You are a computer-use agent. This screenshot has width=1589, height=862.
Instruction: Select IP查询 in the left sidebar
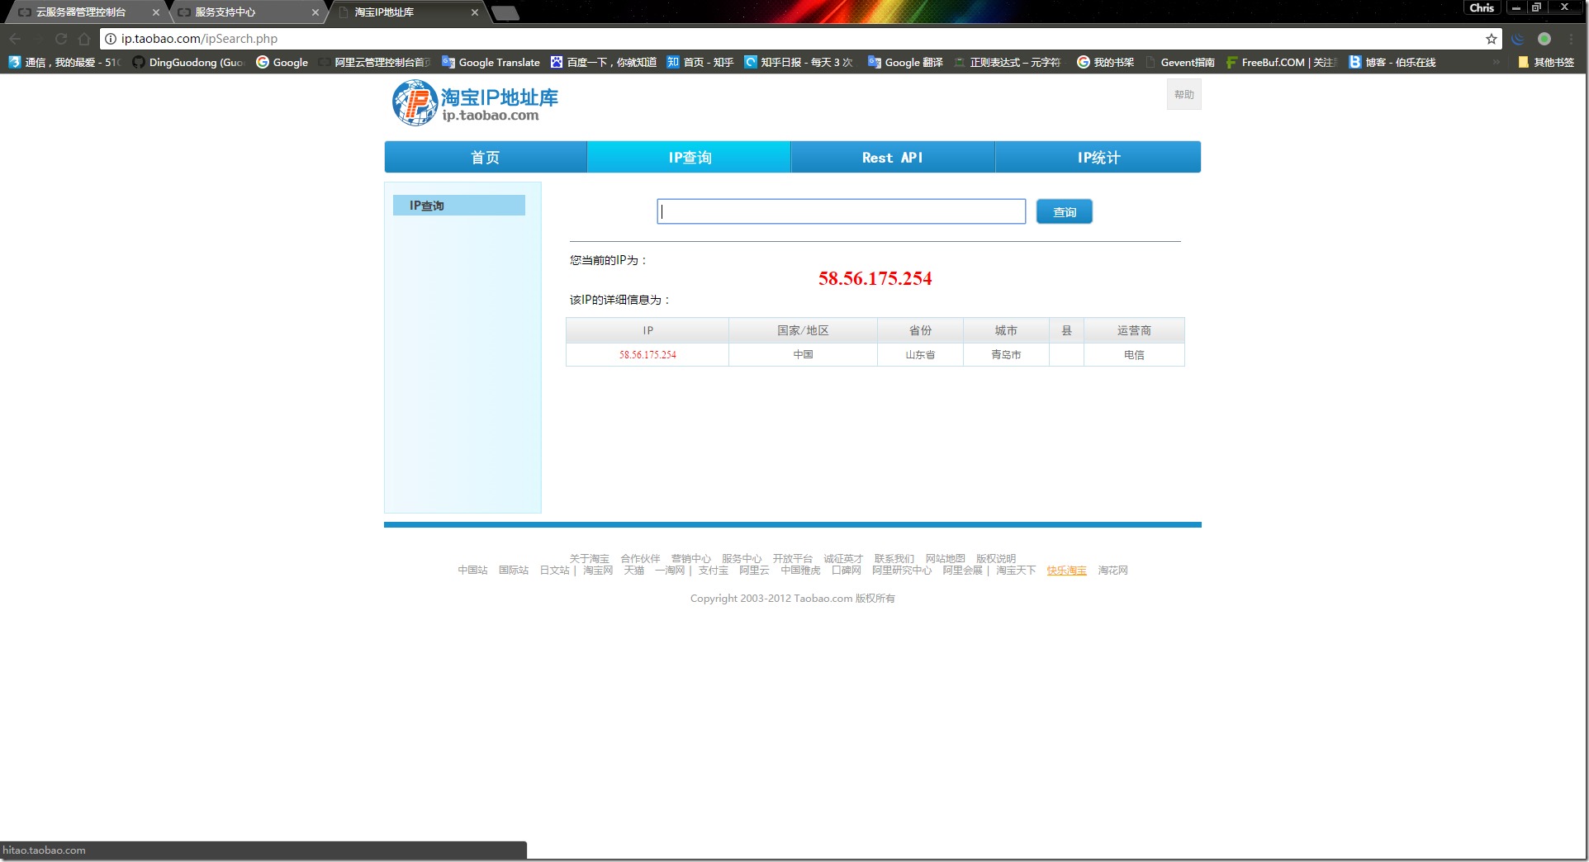coord(459,206)
